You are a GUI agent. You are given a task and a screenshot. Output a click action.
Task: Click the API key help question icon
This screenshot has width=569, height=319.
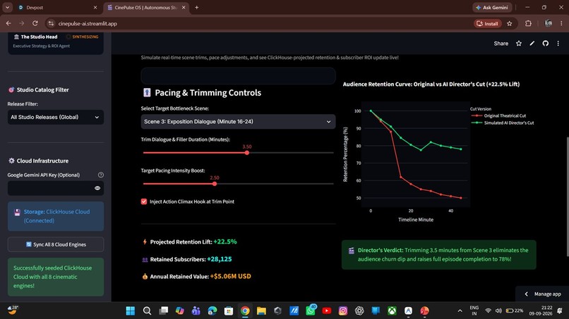(101, 175)
